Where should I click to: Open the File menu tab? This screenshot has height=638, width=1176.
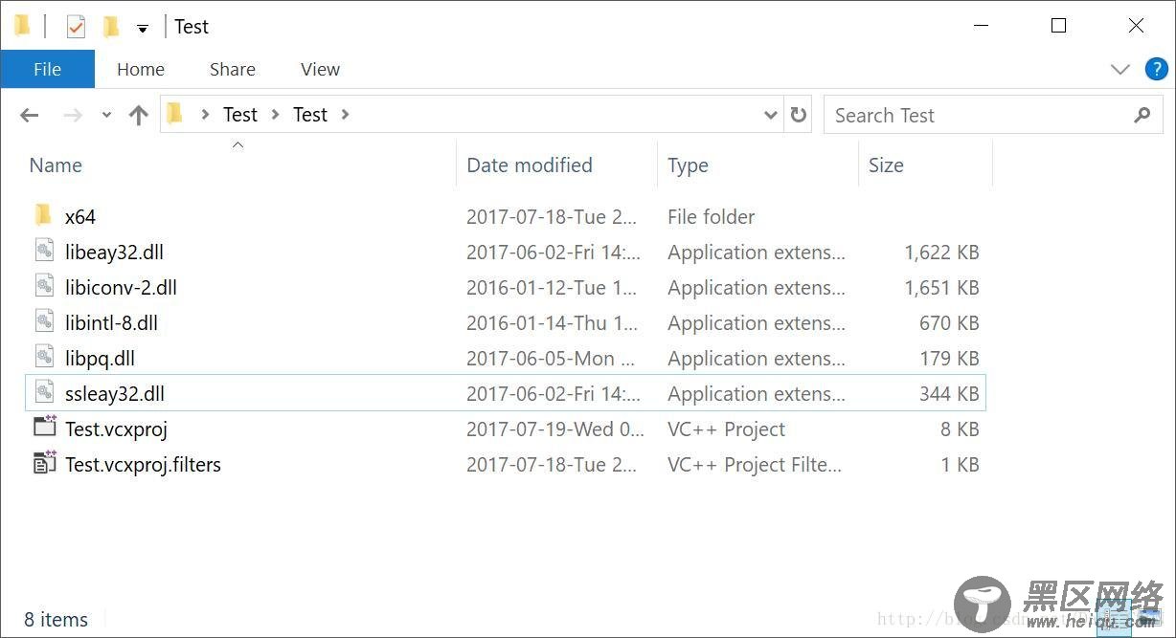47,69
